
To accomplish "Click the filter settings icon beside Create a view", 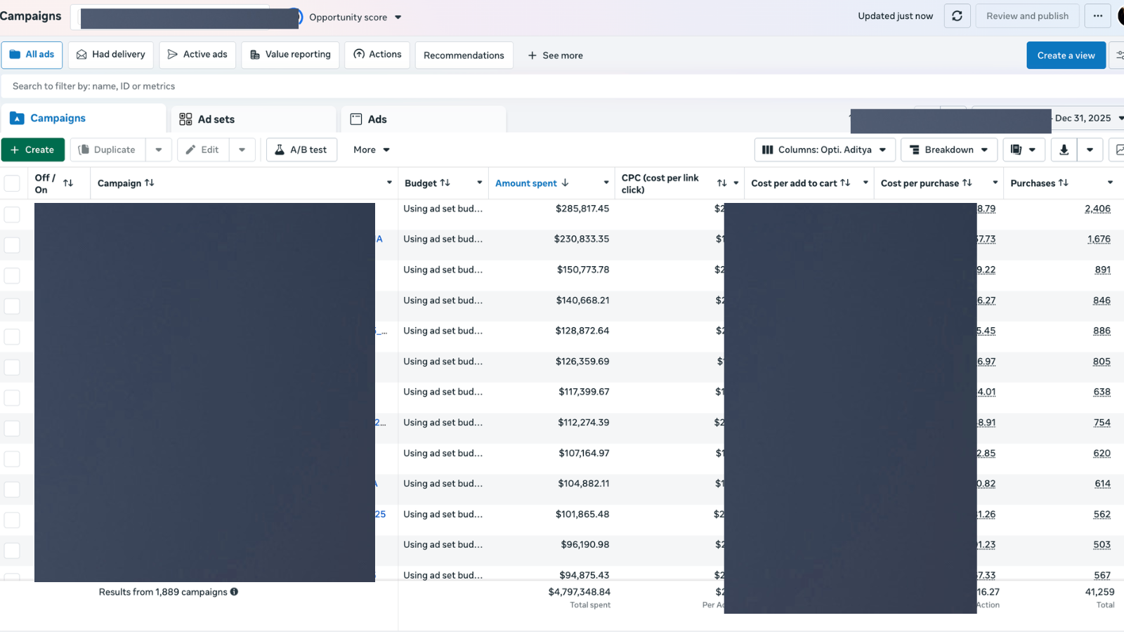I will tap(1118, 55).
